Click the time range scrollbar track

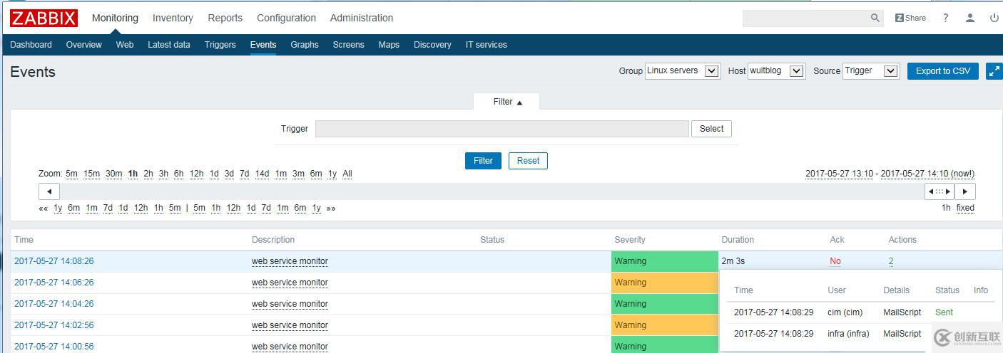coord(492,191)
